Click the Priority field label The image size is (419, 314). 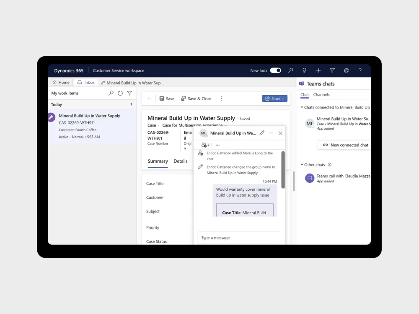pos(153,228)
